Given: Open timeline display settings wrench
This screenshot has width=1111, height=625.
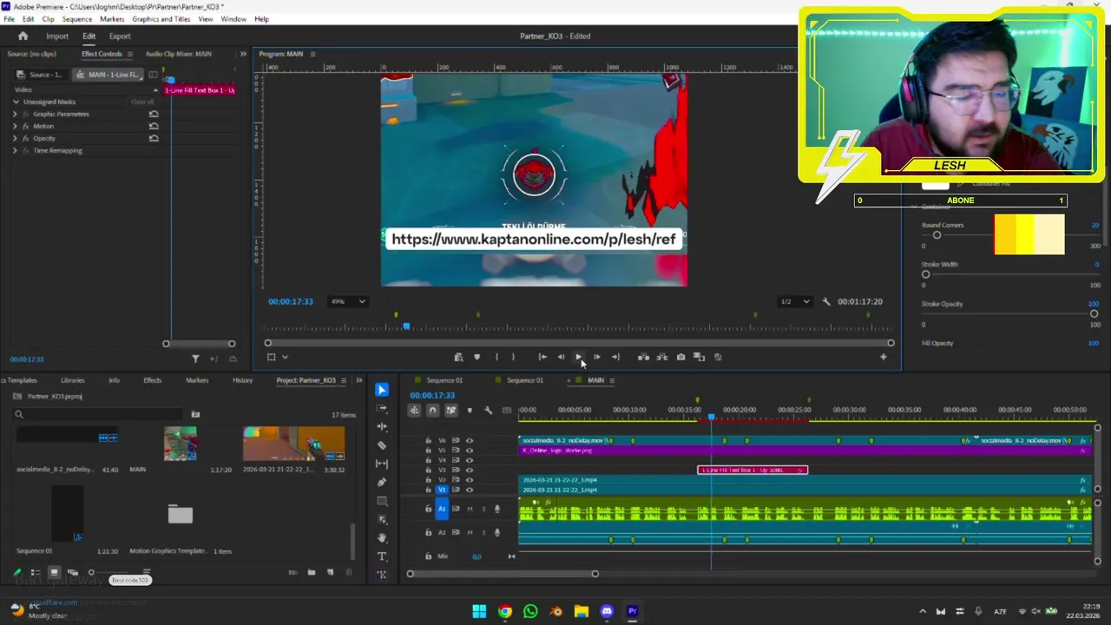Looking at the screenshot, I should pos(488,411).
